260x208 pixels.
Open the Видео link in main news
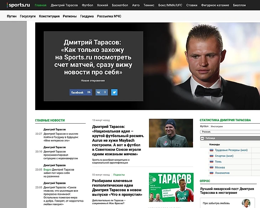[47, 170]
